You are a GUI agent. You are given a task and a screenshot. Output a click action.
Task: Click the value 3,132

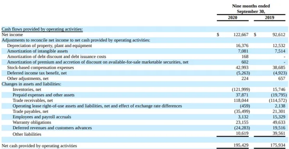(x=243, y=117)
